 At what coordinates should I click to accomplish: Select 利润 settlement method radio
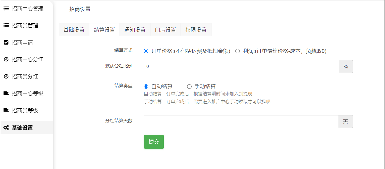click(x=237, y=51)
